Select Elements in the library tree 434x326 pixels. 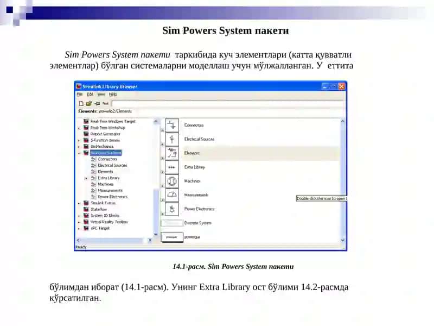tap(105, 172)
